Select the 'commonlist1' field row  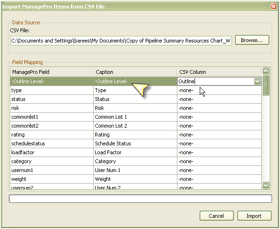(52, 117)
